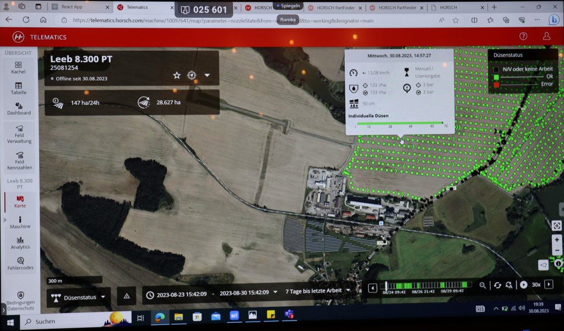Open the user account icon
564x331 pixels.
click(x=547, y=36)
